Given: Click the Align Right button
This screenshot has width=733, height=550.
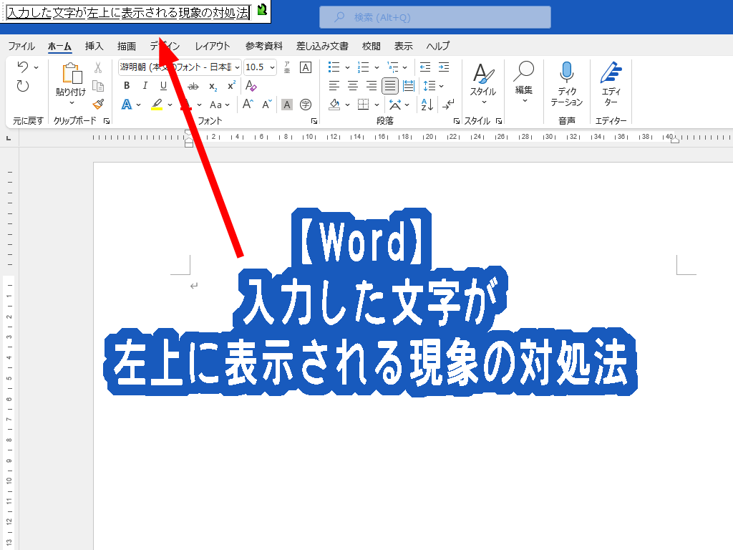Looking at the screenshot, I should 372,86.
